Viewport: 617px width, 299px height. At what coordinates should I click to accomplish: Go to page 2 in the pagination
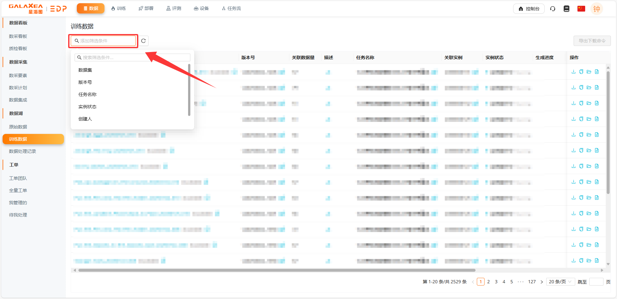tap(488, 282)
